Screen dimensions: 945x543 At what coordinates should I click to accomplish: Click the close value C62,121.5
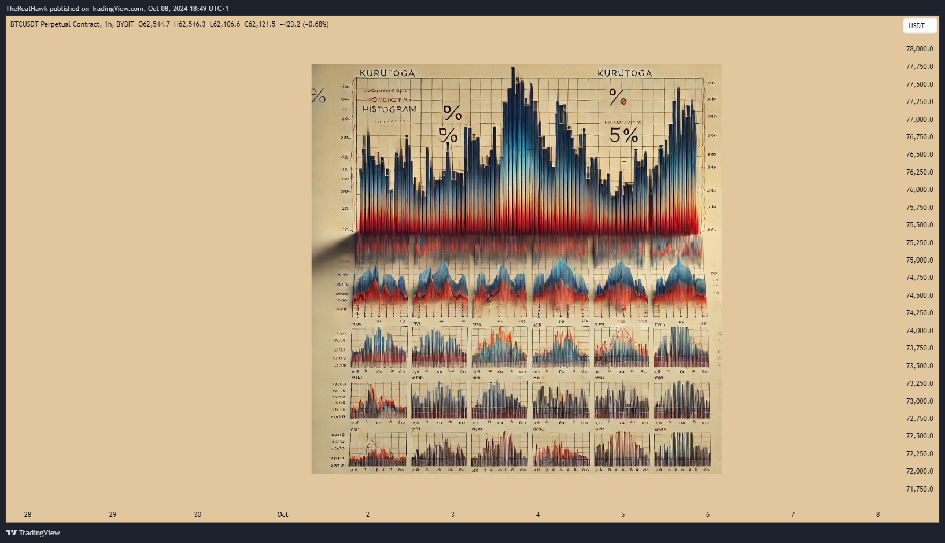click(x=260, y=24)
